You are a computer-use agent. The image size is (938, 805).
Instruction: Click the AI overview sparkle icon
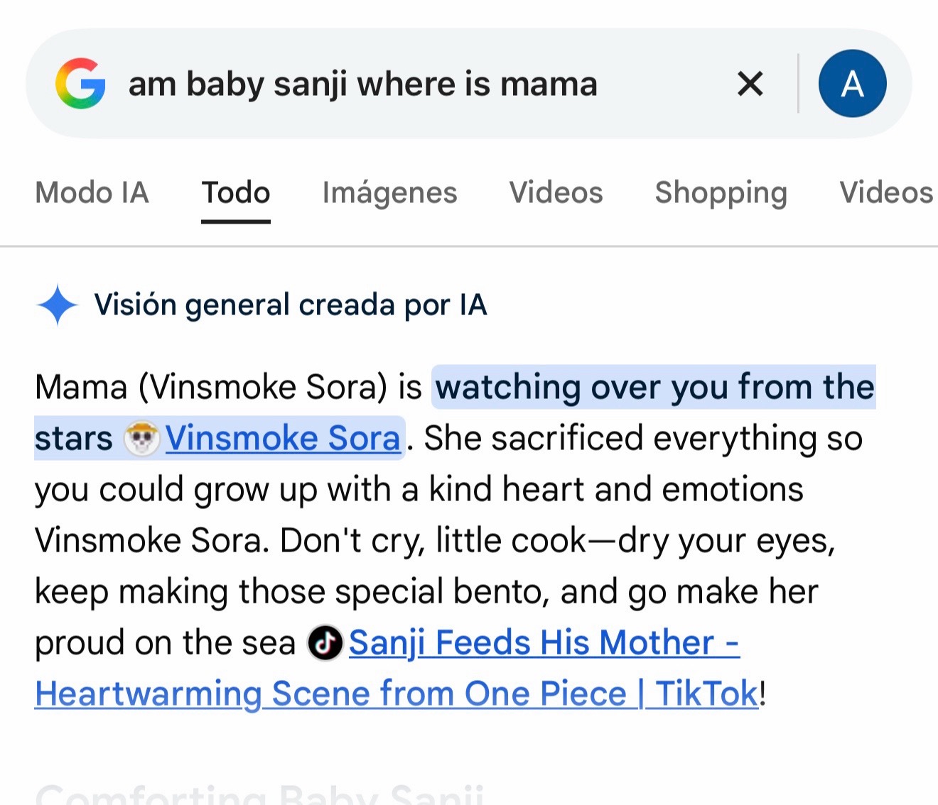click(x=57, y=305)
